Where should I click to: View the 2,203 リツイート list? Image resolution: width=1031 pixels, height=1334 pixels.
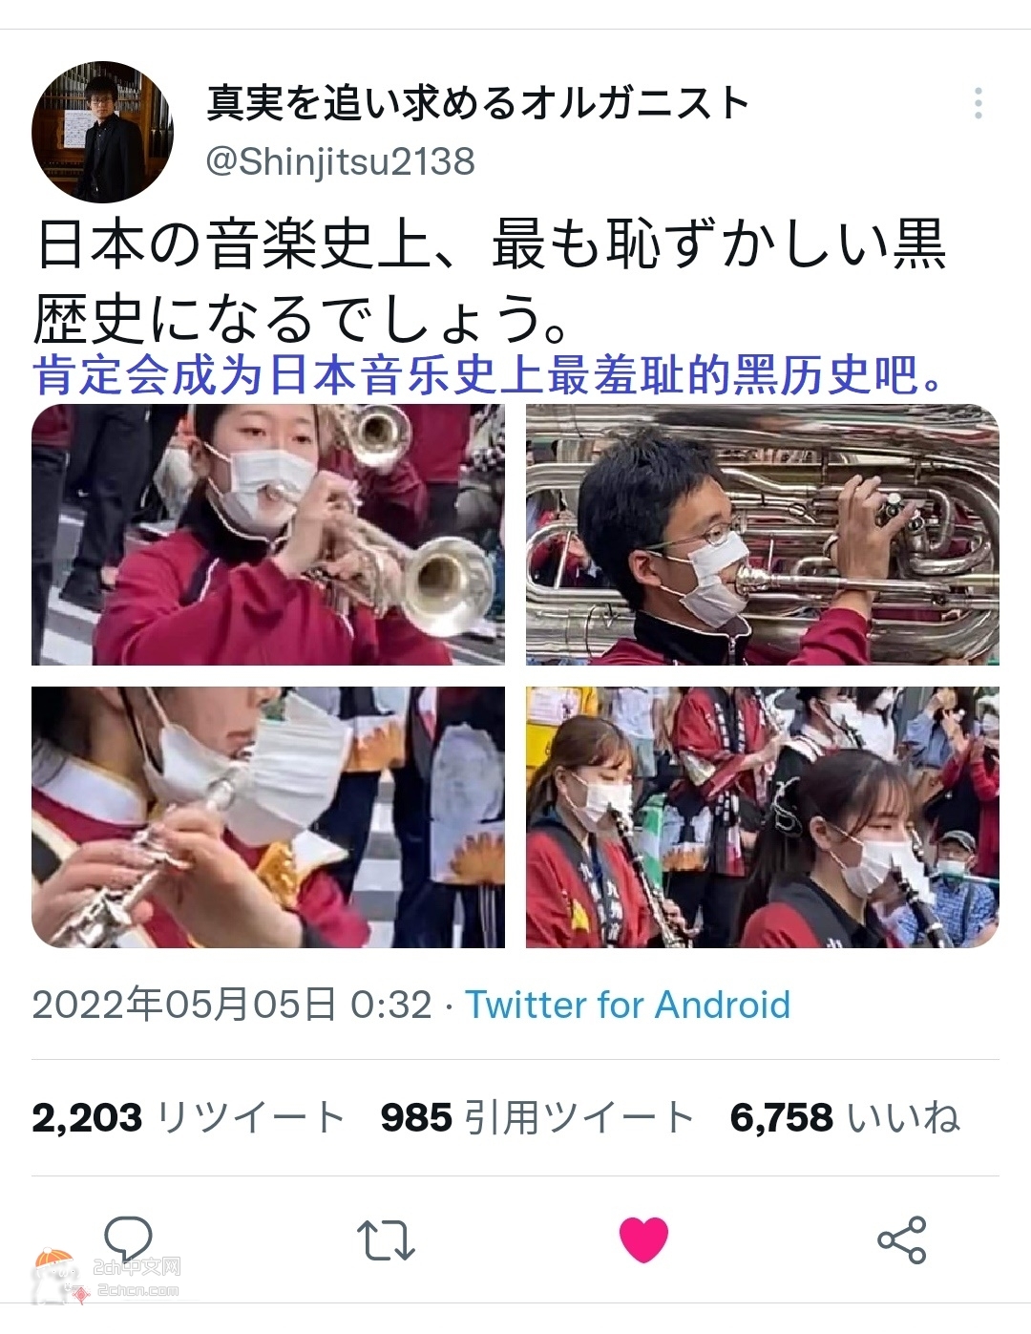pyautogui.click(x=188, y=1117)
